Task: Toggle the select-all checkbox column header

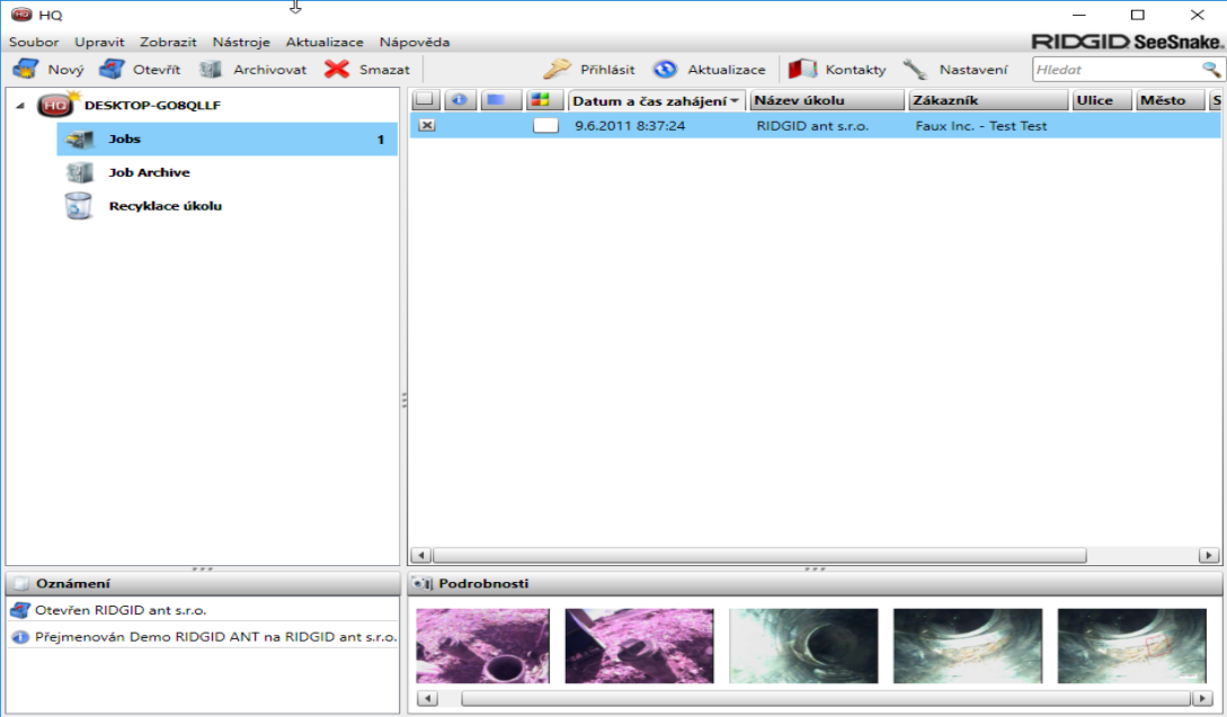Action: coord(426,100)
